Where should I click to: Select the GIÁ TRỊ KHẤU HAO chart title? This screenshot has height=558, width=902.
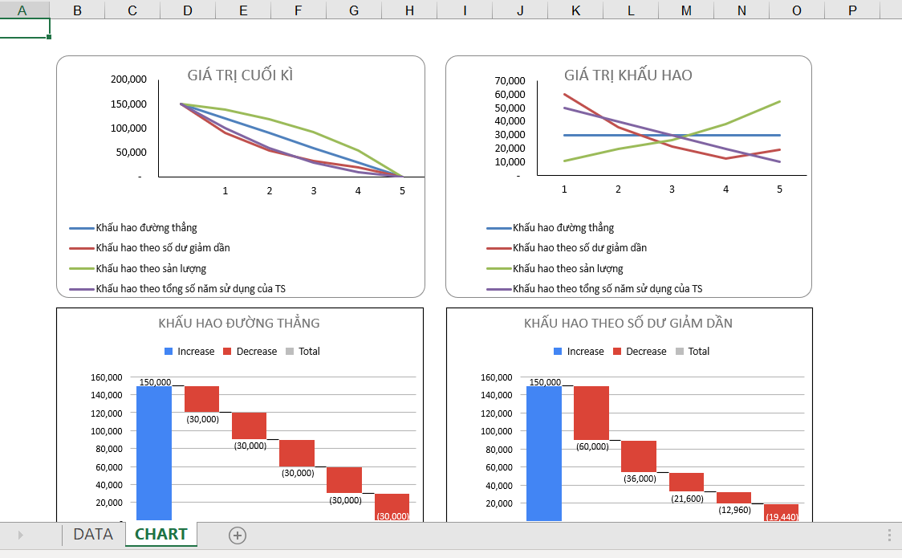point(628,75)
